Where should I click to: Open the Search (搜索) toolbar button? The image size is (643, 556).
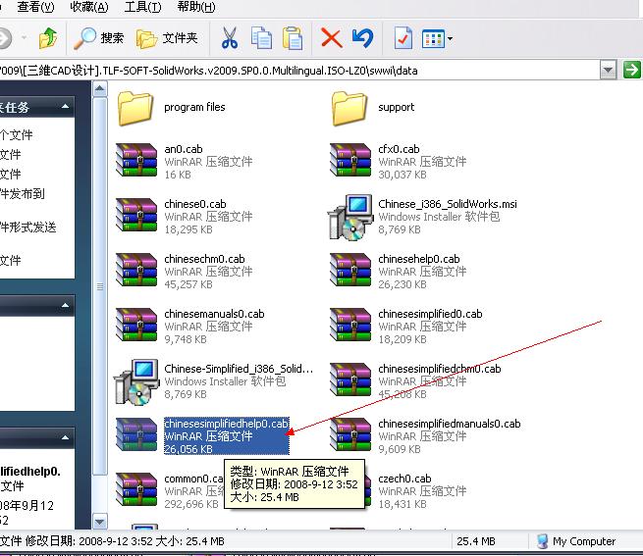pyautogui.click(x=98, y=38)
